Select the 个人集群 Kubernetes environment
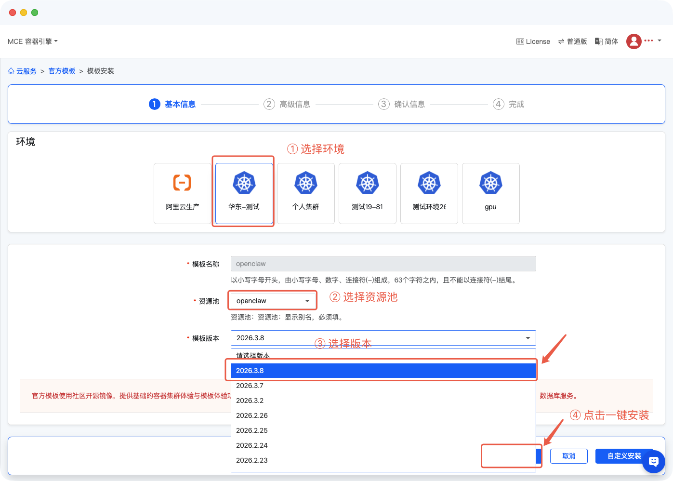Screen dimensions: 673x481 pyautogui.click(x=305, y=184)
